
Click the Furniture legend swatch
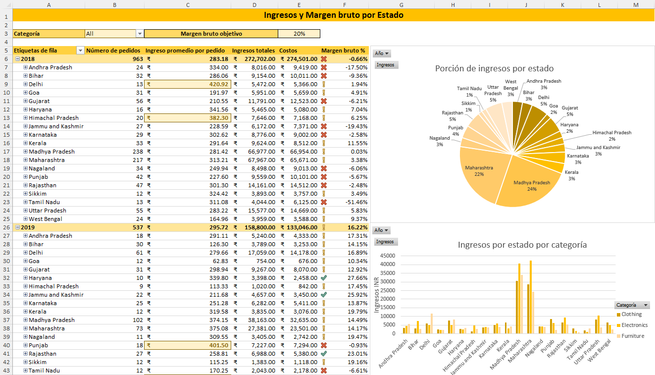point(618,336)
